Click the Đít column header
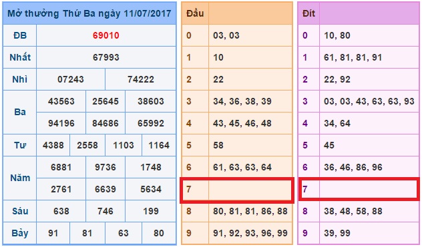 pyautogui.click(x=308, y=13)
